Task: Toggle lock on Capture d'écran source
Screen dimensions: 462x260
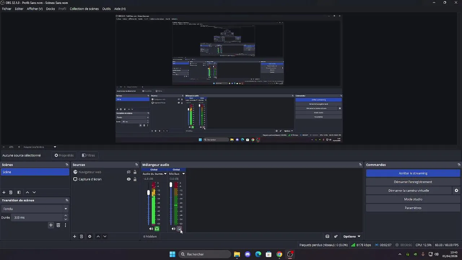Action: [135, 179]
